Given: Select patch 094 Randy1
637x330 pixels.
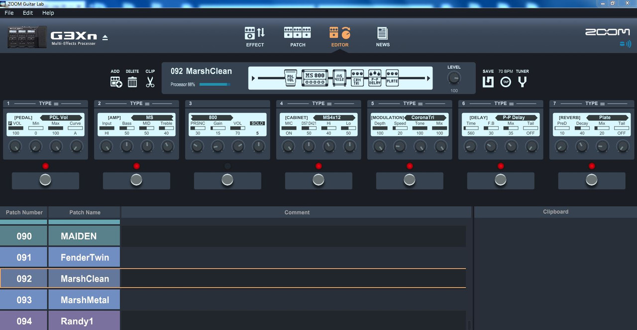Looking at the screenshot, I should (x=60, y=321).
